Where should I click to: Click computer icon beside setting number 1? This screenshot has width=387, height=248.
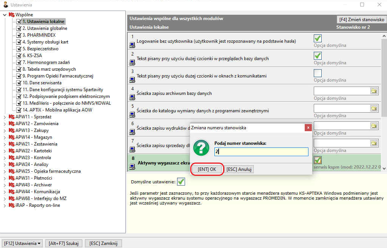(132, 45)
